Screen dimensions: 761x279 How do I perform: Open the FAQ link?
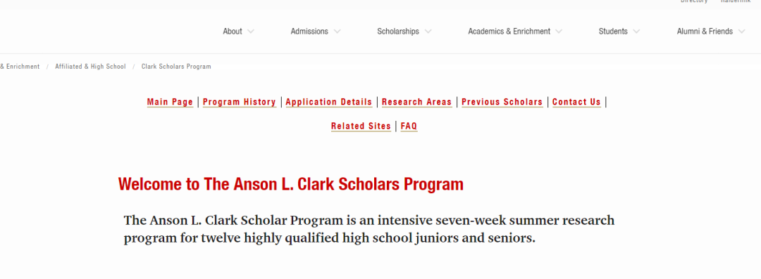pyautogui.click(x=409, y=126)
